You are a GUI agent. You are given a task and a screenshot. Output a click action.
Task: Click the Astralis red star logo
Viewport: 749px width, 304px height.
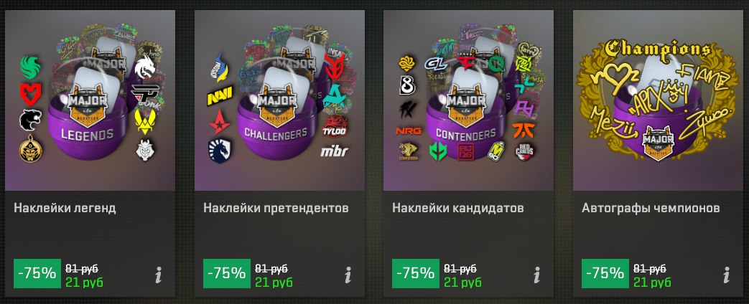click(219, 121)
